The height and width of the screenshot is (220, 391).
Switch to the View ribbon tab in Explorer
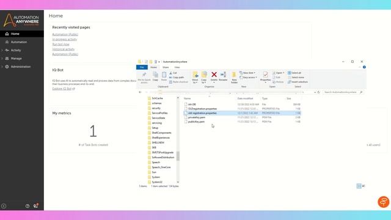click(x=177, y=67)
